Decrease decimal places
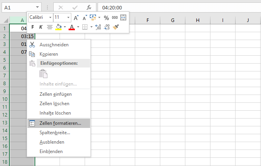Image resolution: width=261 pixels, height=166 pixels. 107,27
